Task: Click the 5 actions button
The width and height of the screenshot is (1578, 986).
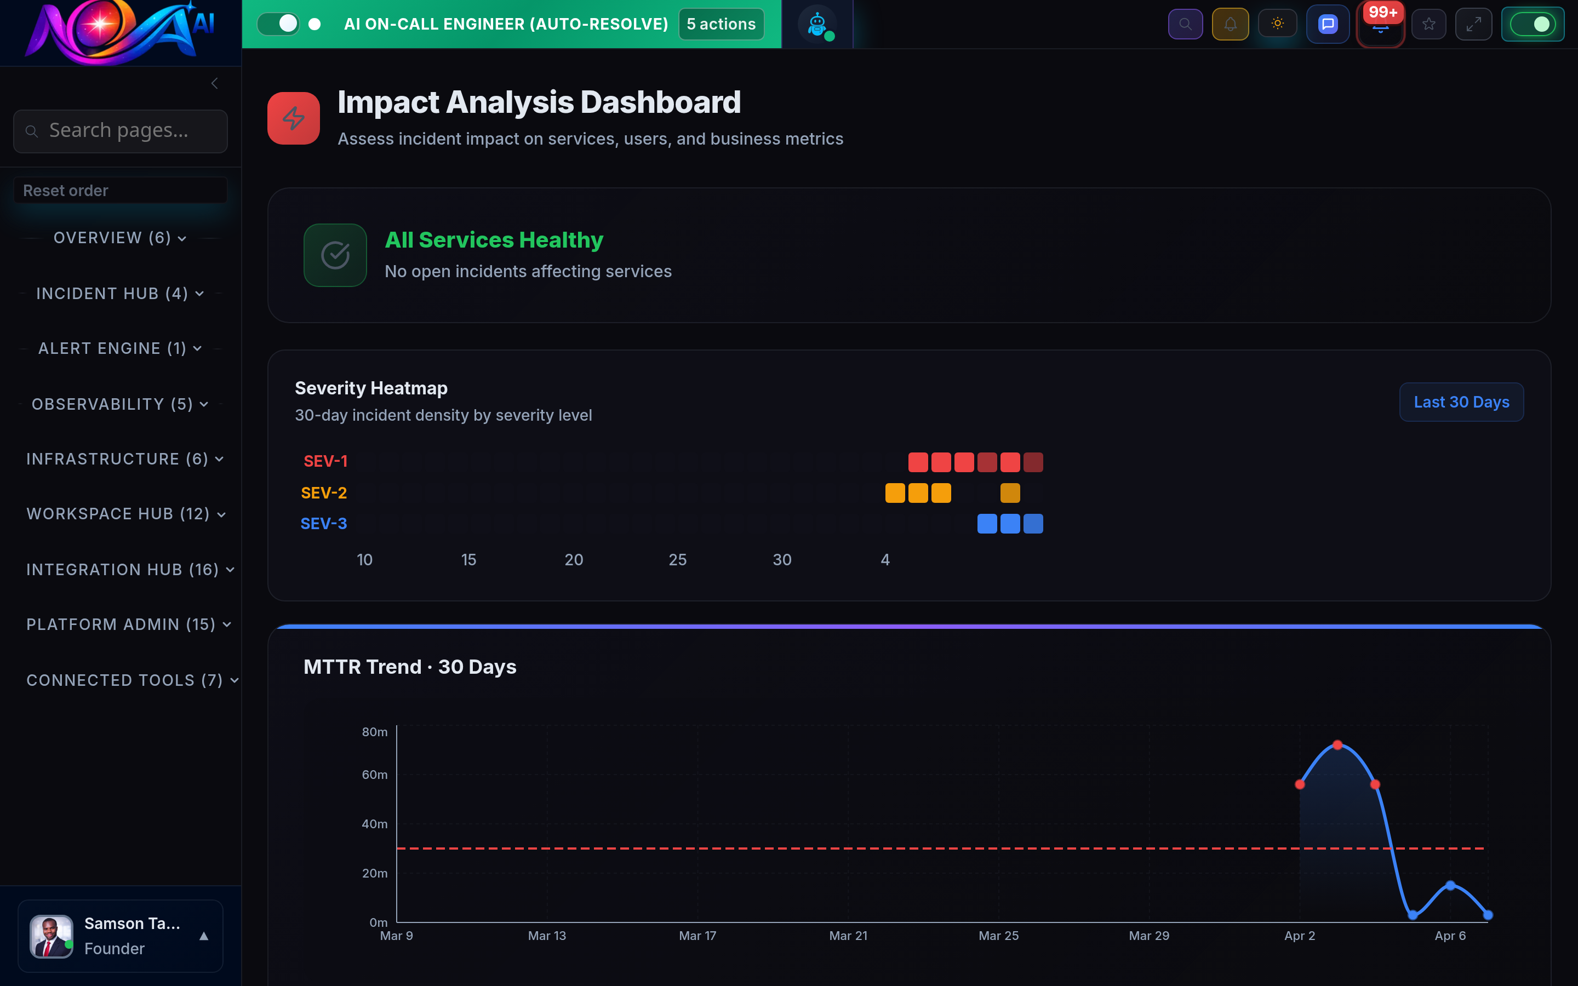Action: pyautogui.click(x=721, y=24)
